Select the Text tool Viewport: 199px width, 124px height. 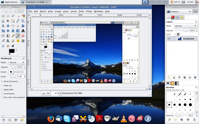[x=23, y=31]
